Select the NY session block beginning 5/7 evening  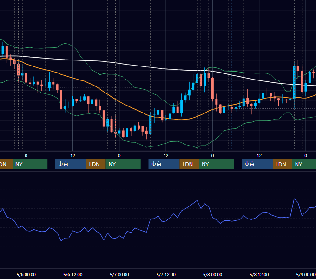tap(217, 164)
